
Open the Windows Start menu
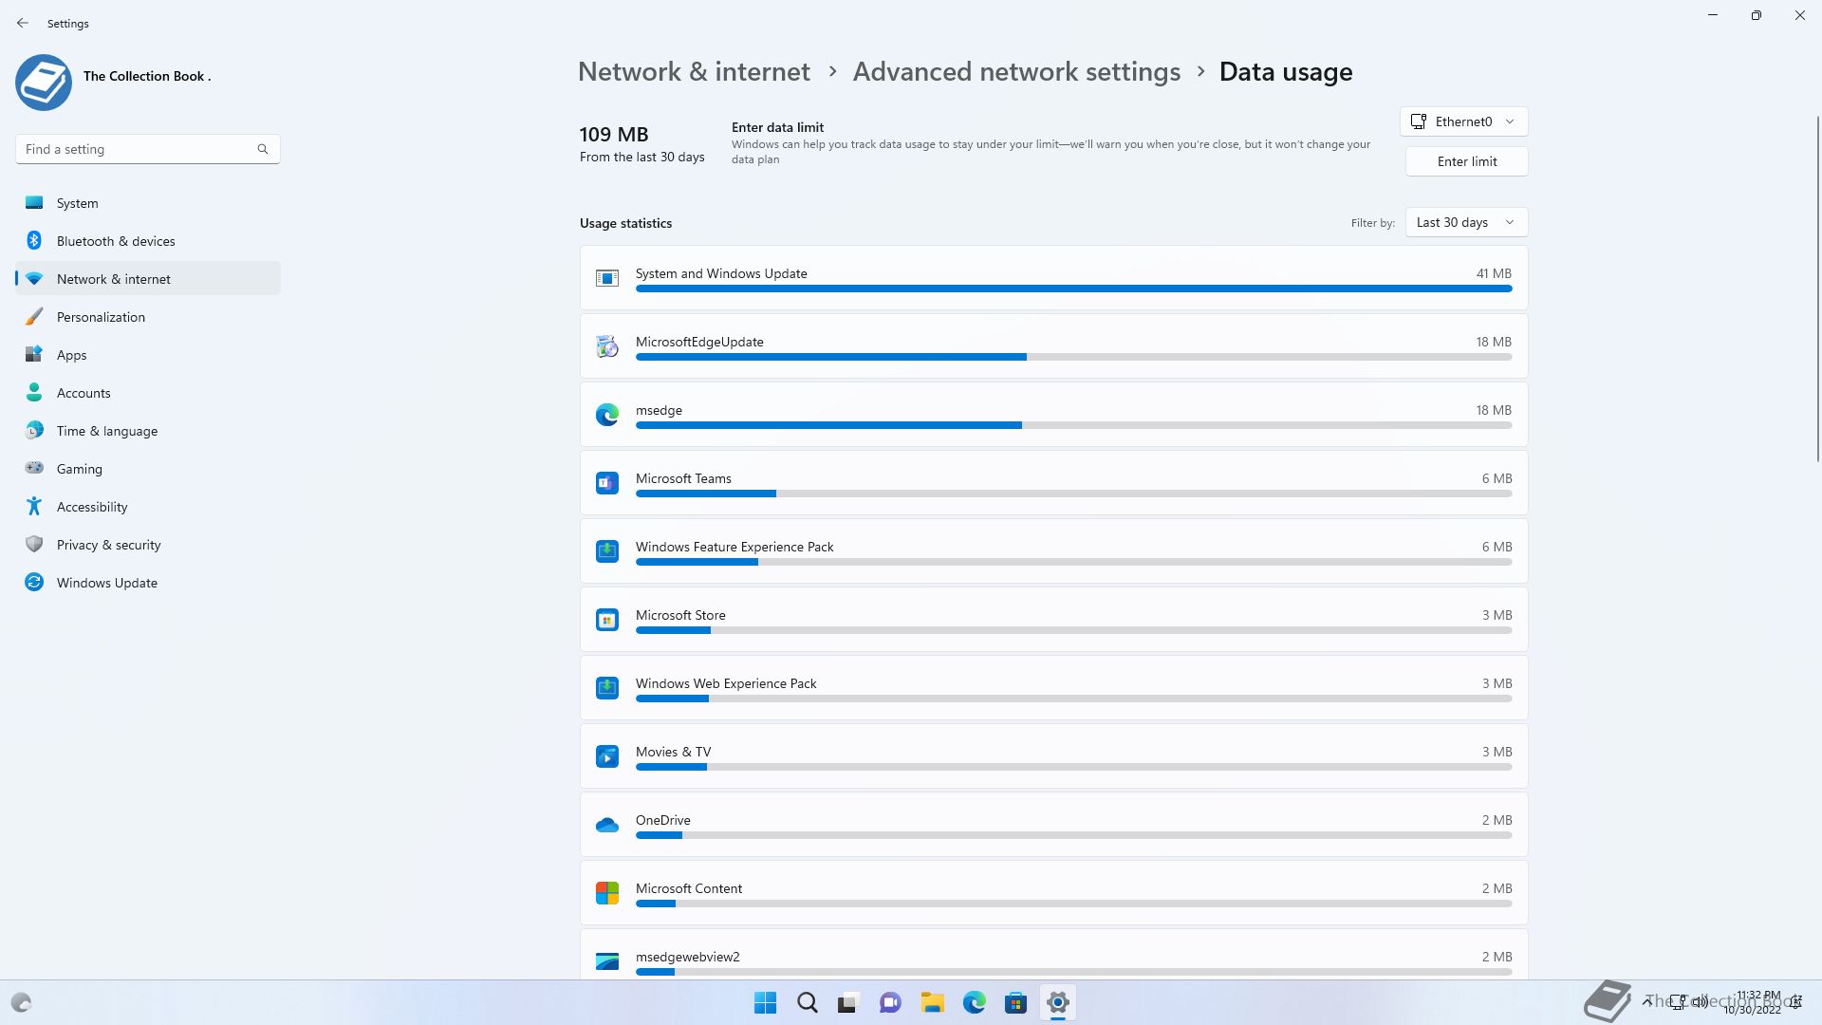[765, 1002]
